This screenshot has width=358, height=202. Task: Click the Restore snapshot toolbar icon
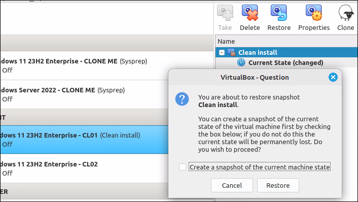tap(279, 13)
